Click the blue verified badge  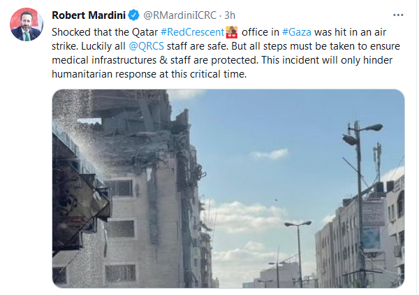coord(133,15)
